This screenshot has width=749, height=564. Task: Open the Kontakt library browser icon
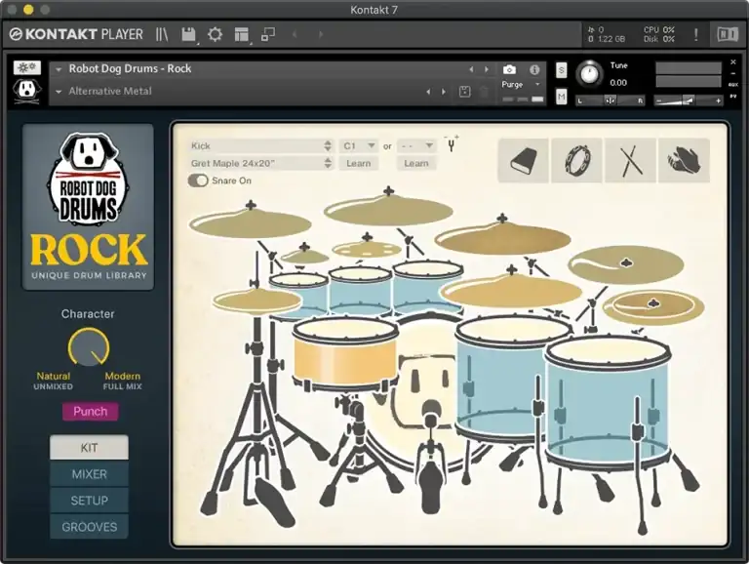[x=162, y=34]
